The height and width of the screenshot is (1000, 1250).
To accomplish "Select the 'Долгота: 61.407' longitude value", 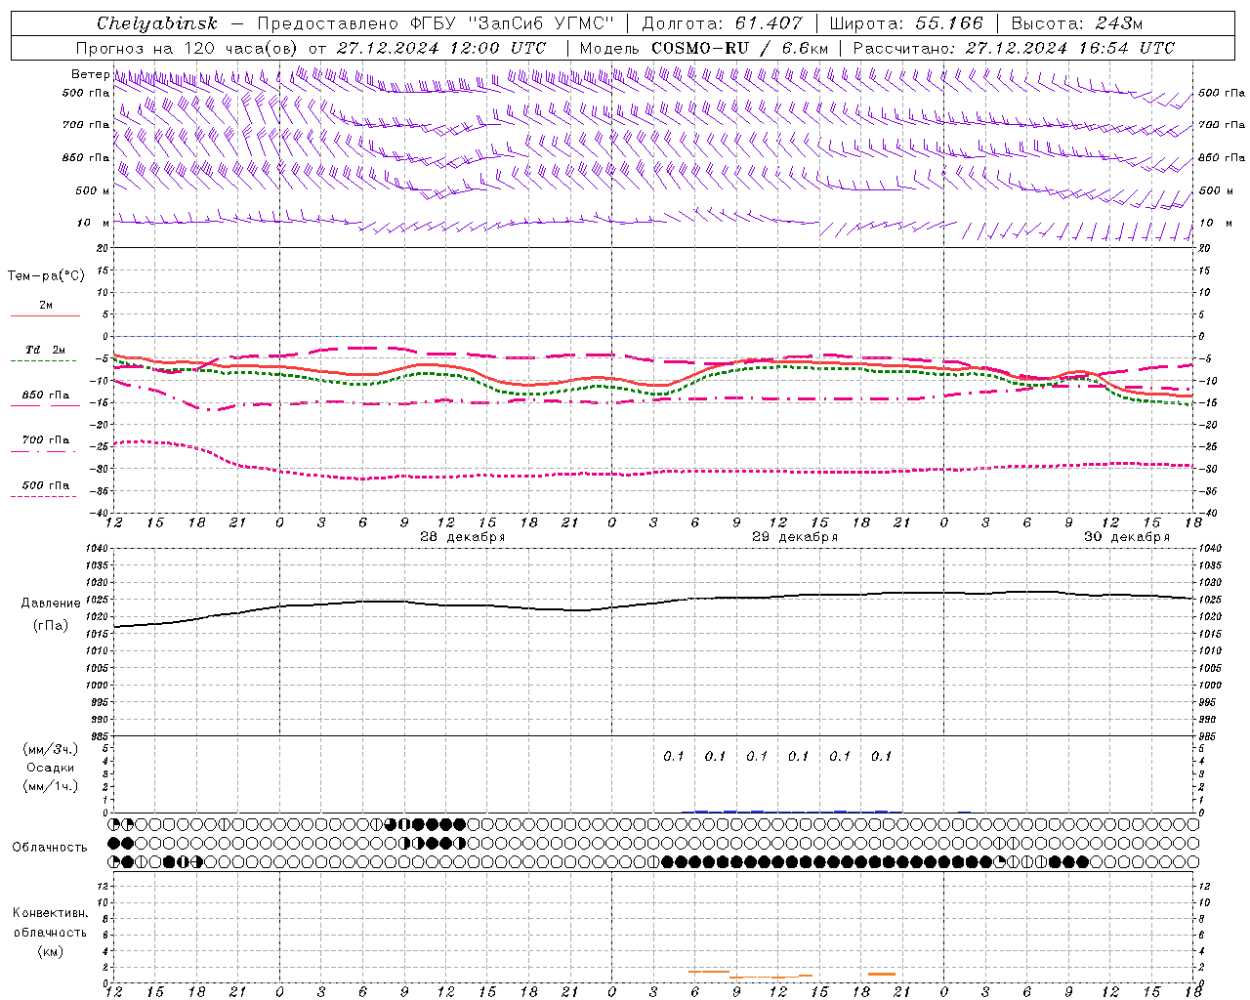I will click(x=723, y=23).
